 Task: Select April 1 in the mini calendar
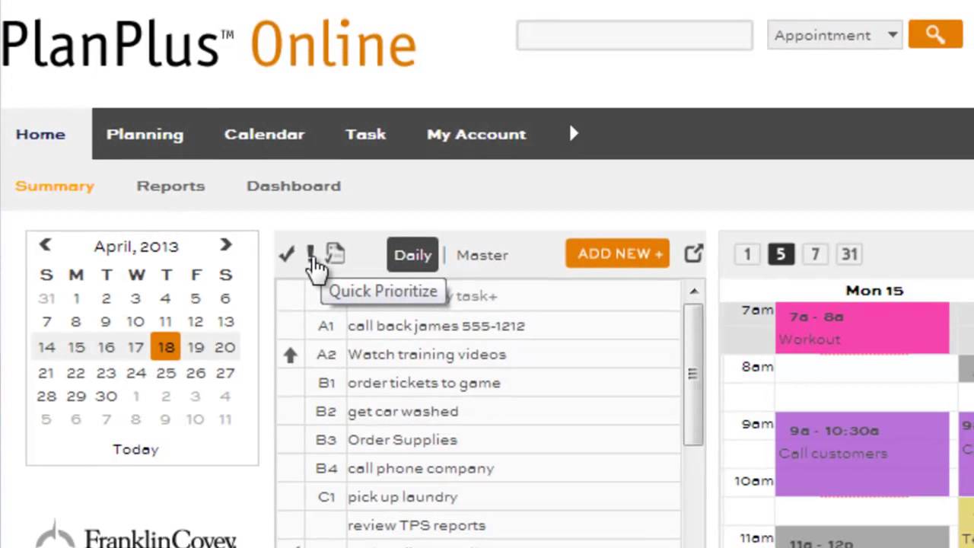[x=76, y=298]
